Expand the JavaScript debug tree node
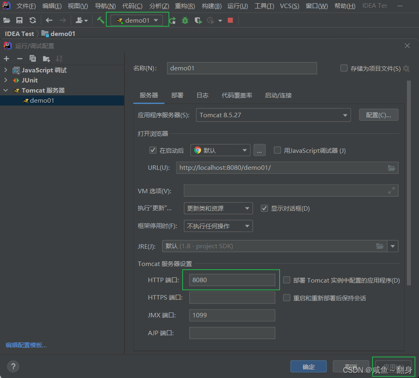 (x=6, y=70)
